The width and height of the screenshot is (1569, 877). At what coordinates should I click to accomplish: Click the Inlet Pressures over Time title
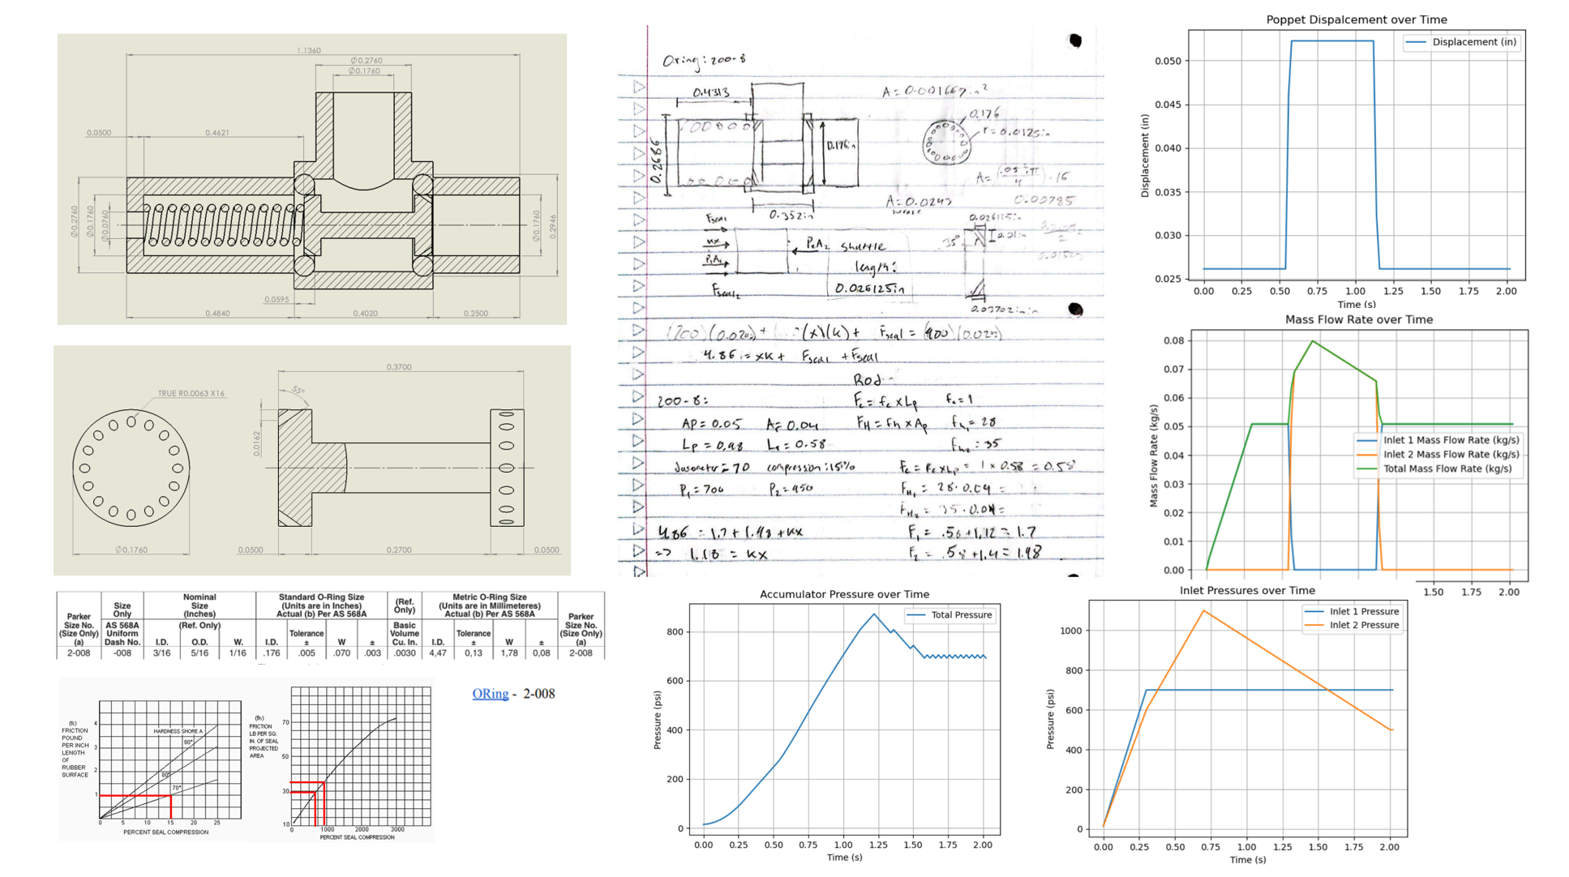pos(1246,591)
